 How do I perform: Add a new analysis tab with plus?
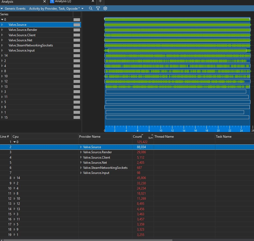pyautogui.click(x=100, y=1)
